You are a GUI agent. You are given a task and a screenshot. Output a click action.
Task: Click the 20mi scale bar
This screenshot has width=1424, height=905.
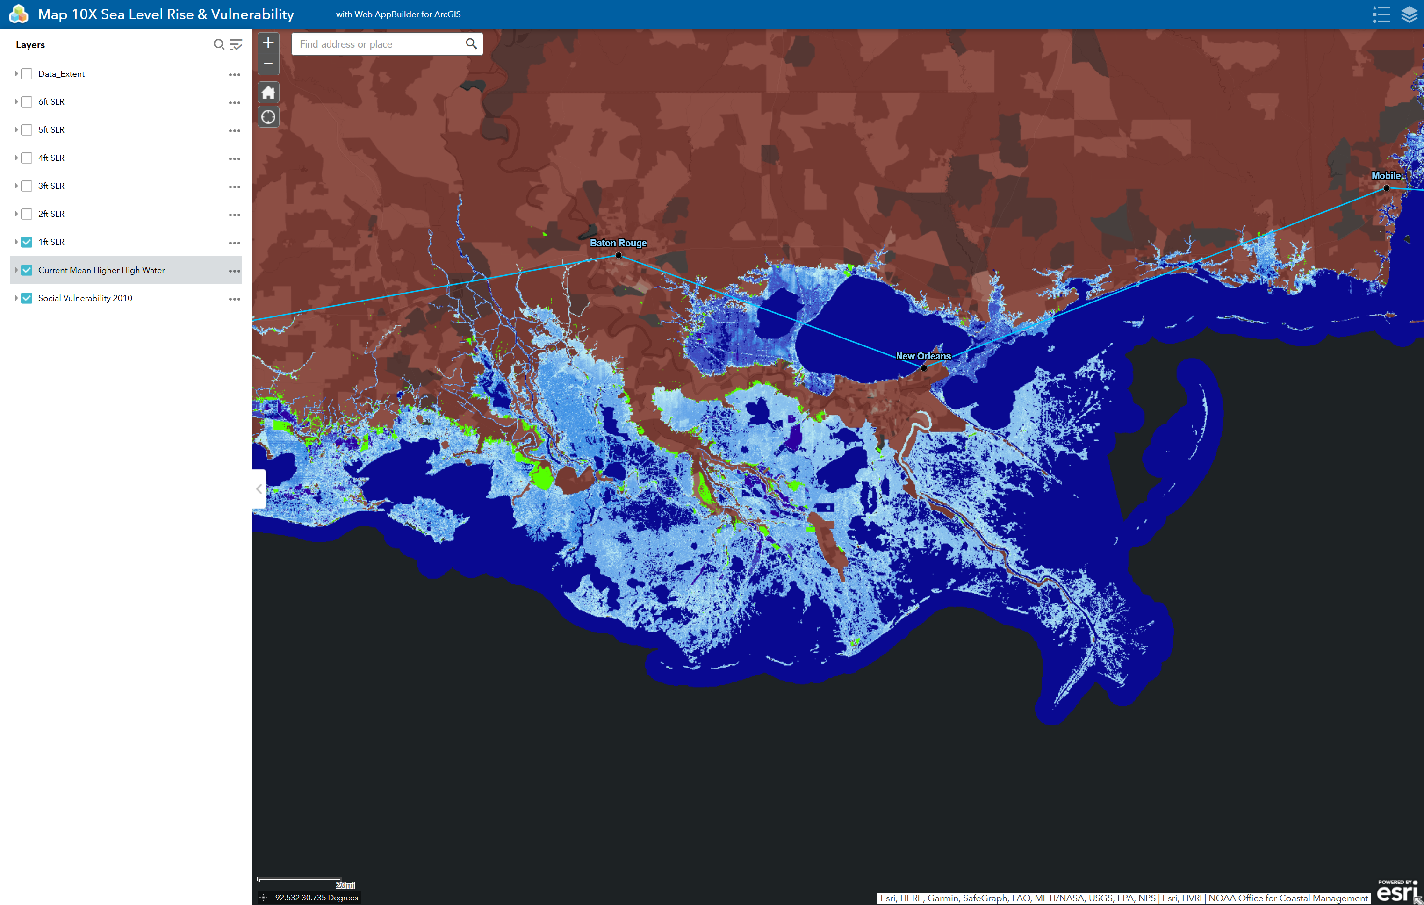click(306, 883)
